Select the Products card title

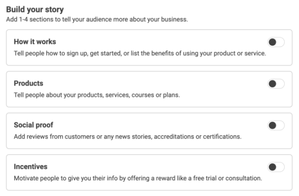click(x=29, y=83)
